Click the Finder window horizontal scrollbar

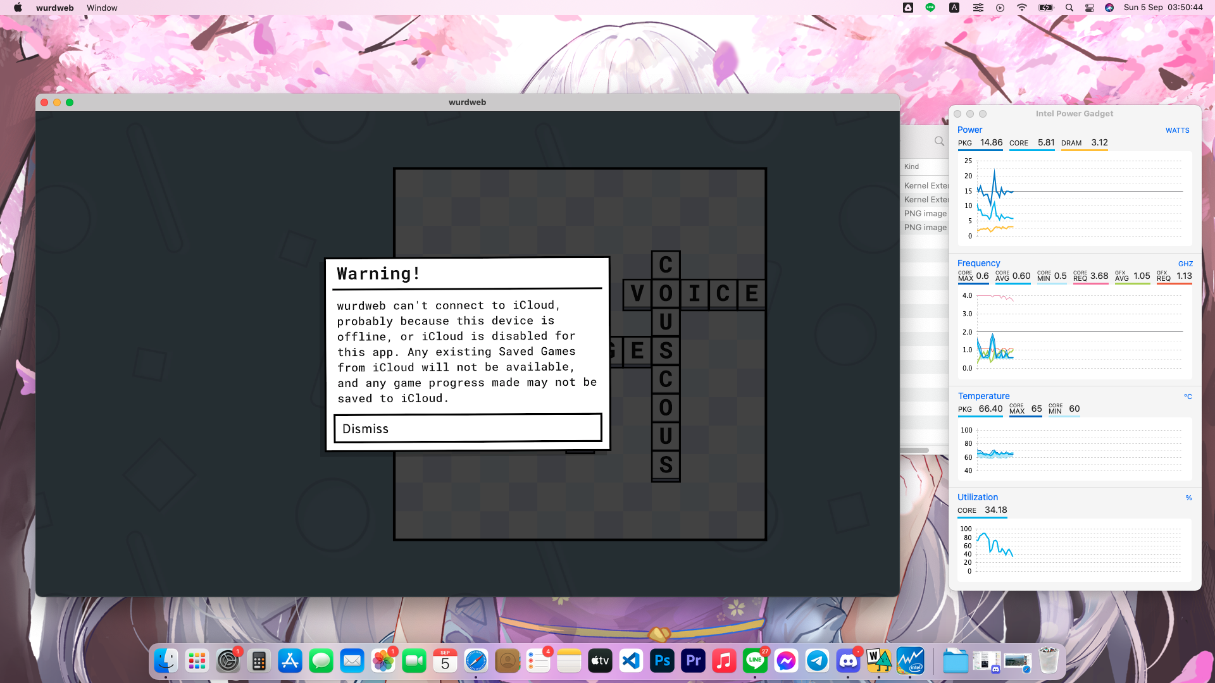(x=915, y=450)
